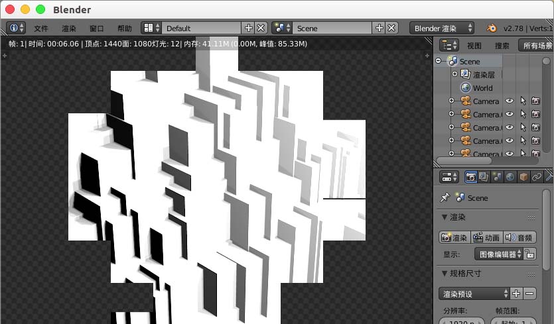Open the Constraints properties chain icon

537,177
